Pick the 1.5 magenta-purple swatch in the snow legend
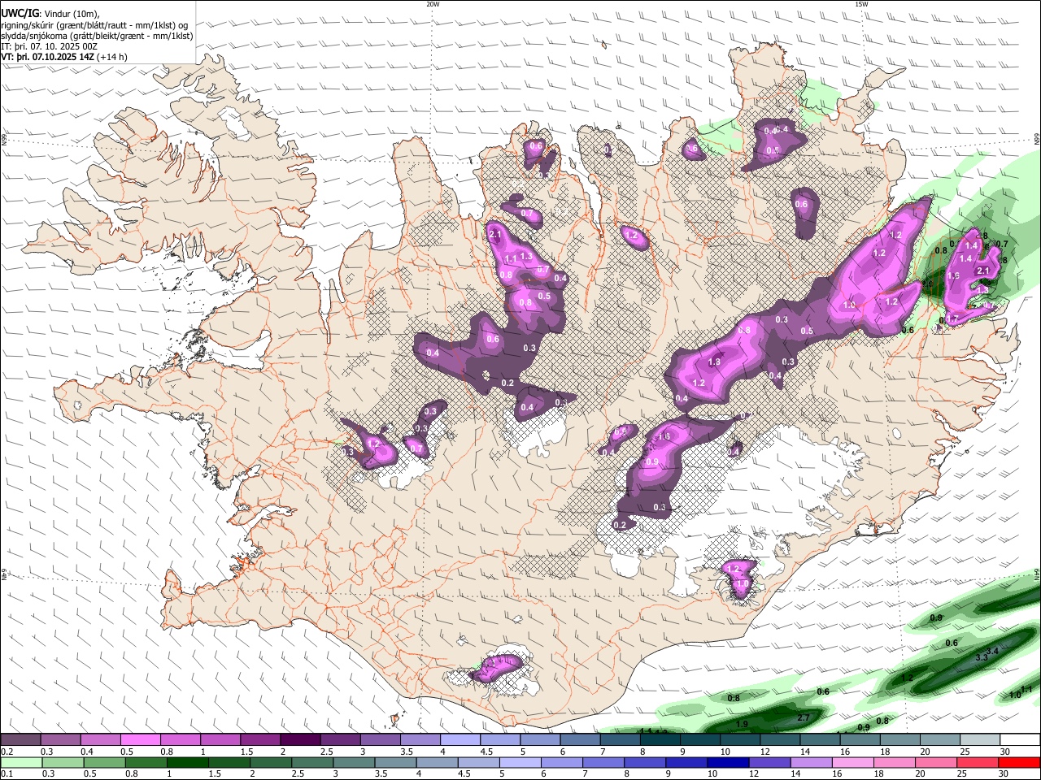This screenshot has height=780, width=1041. pos(260,740)
